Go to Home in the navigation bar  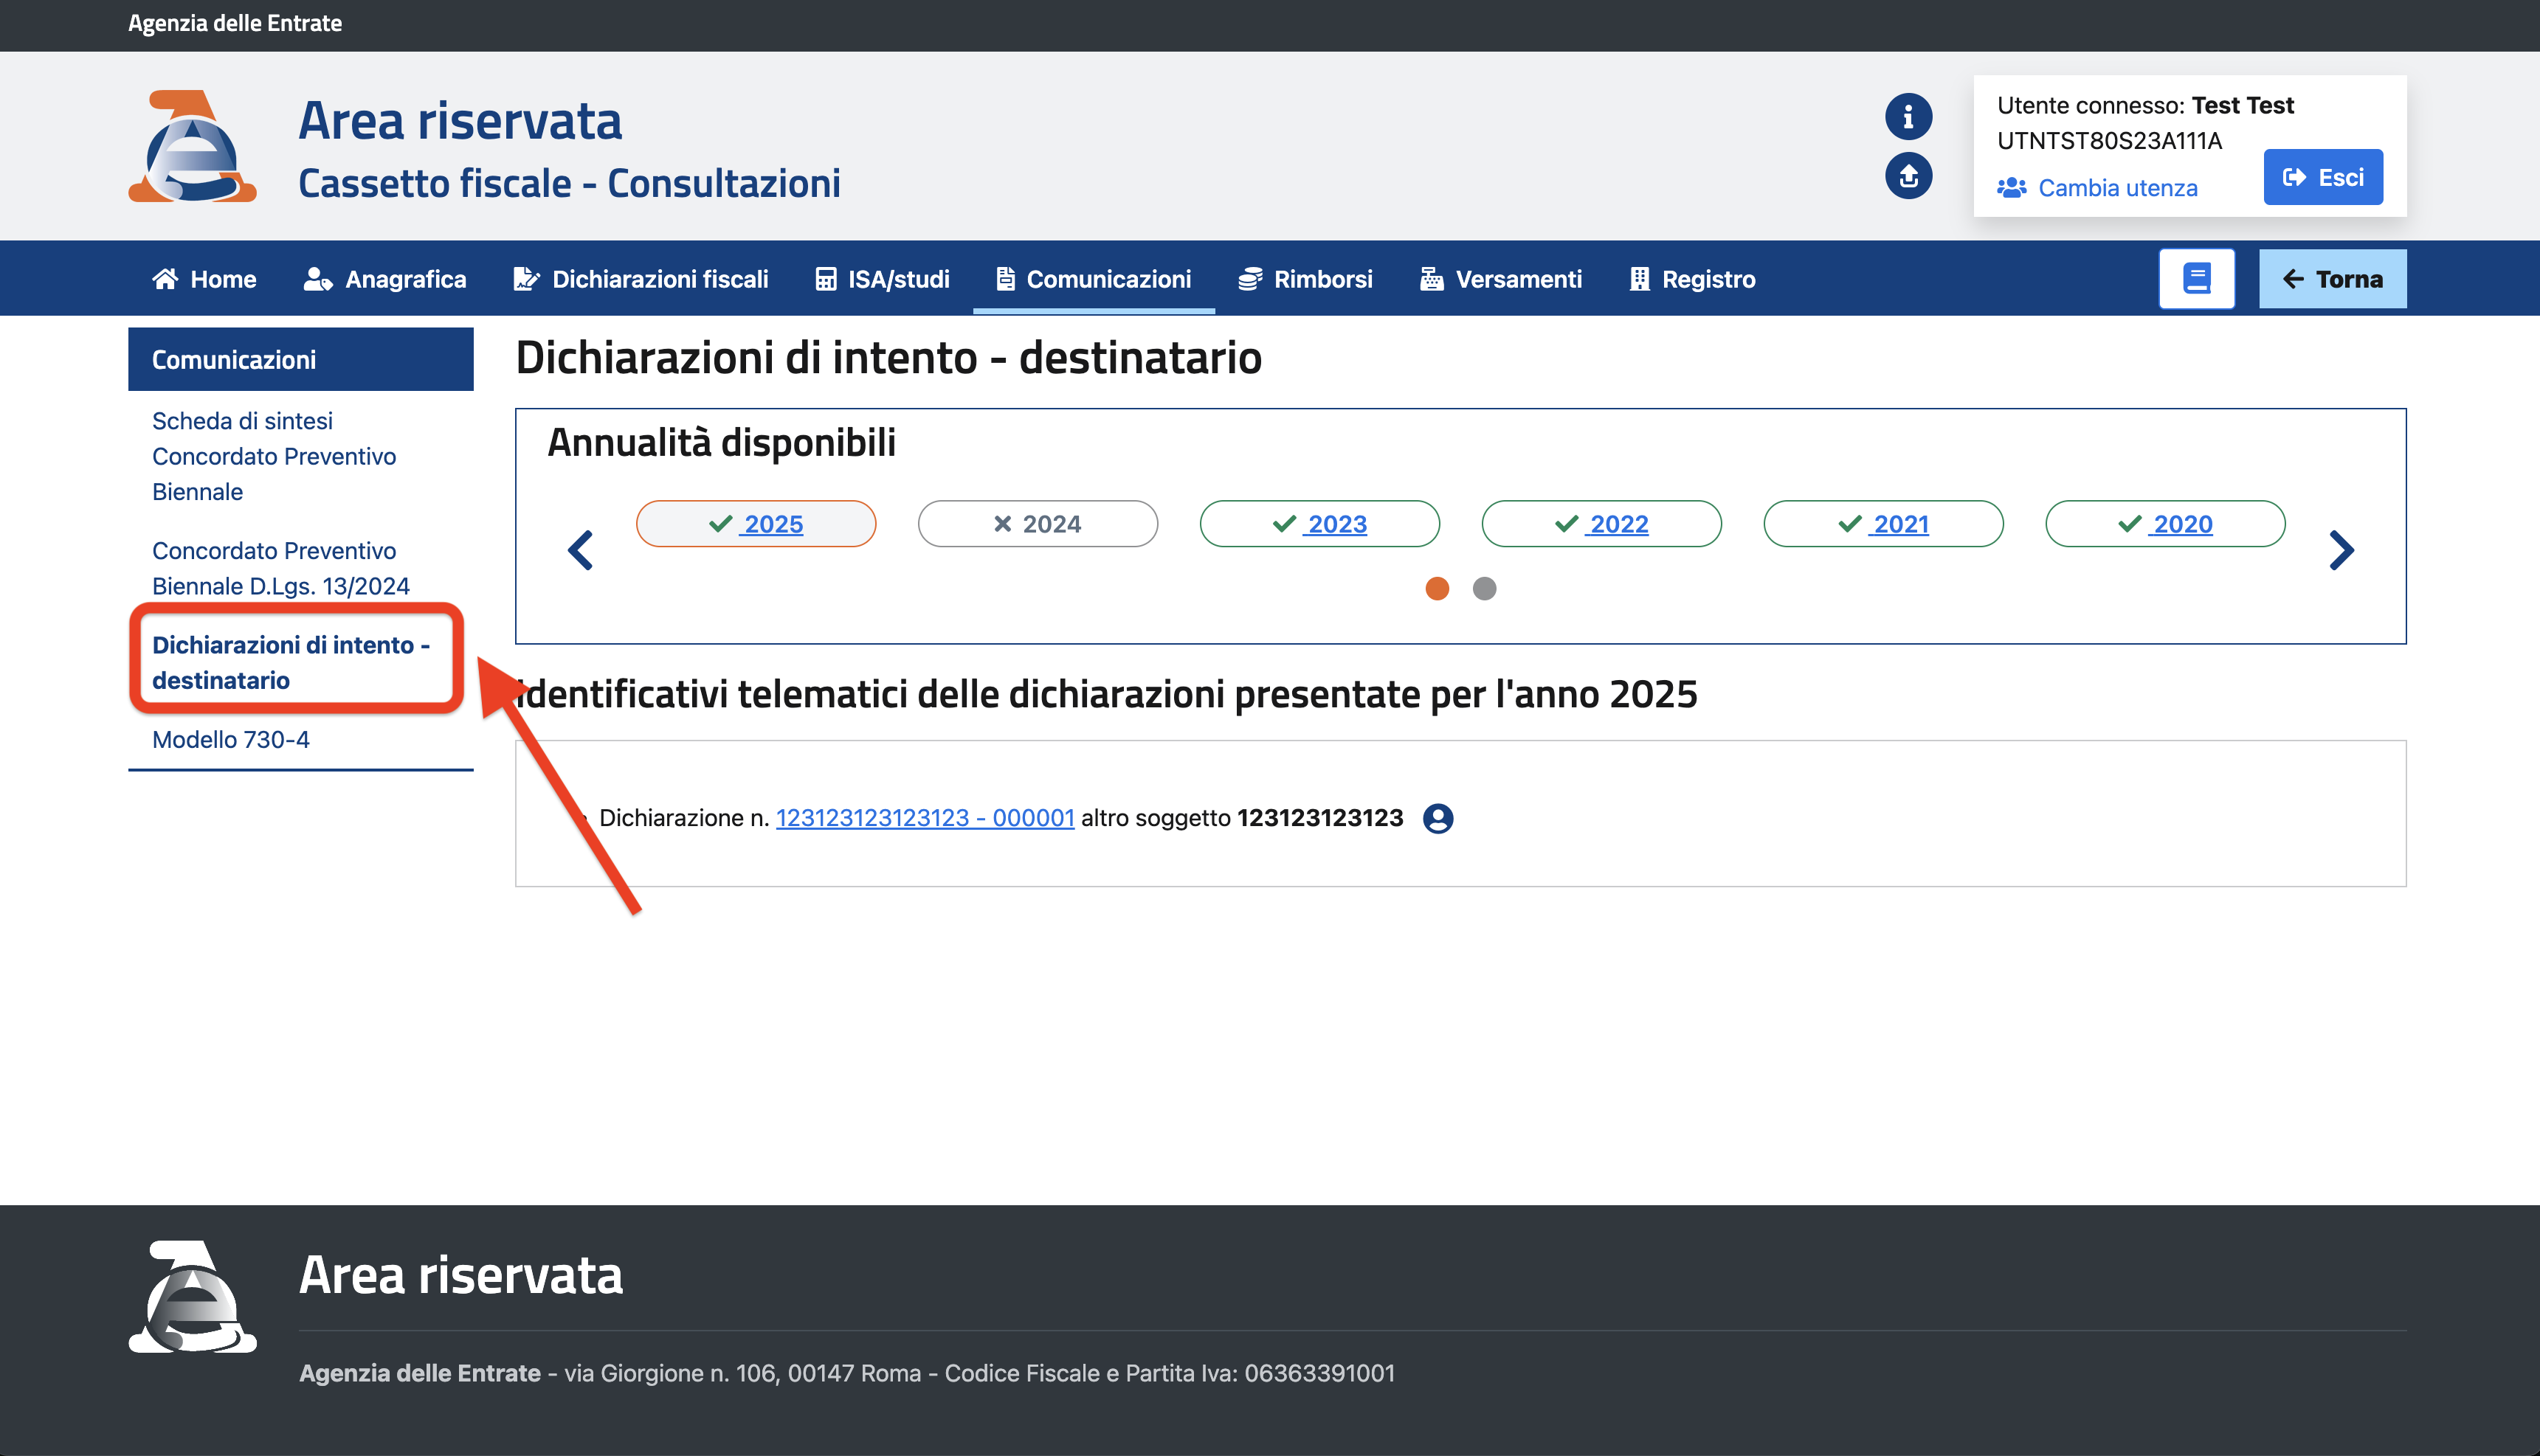[x=204, y=279]
